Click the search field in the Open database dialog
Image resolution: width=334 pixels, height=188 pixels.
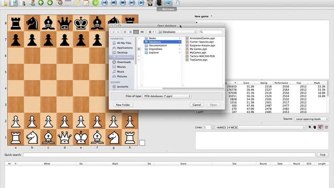211,32
